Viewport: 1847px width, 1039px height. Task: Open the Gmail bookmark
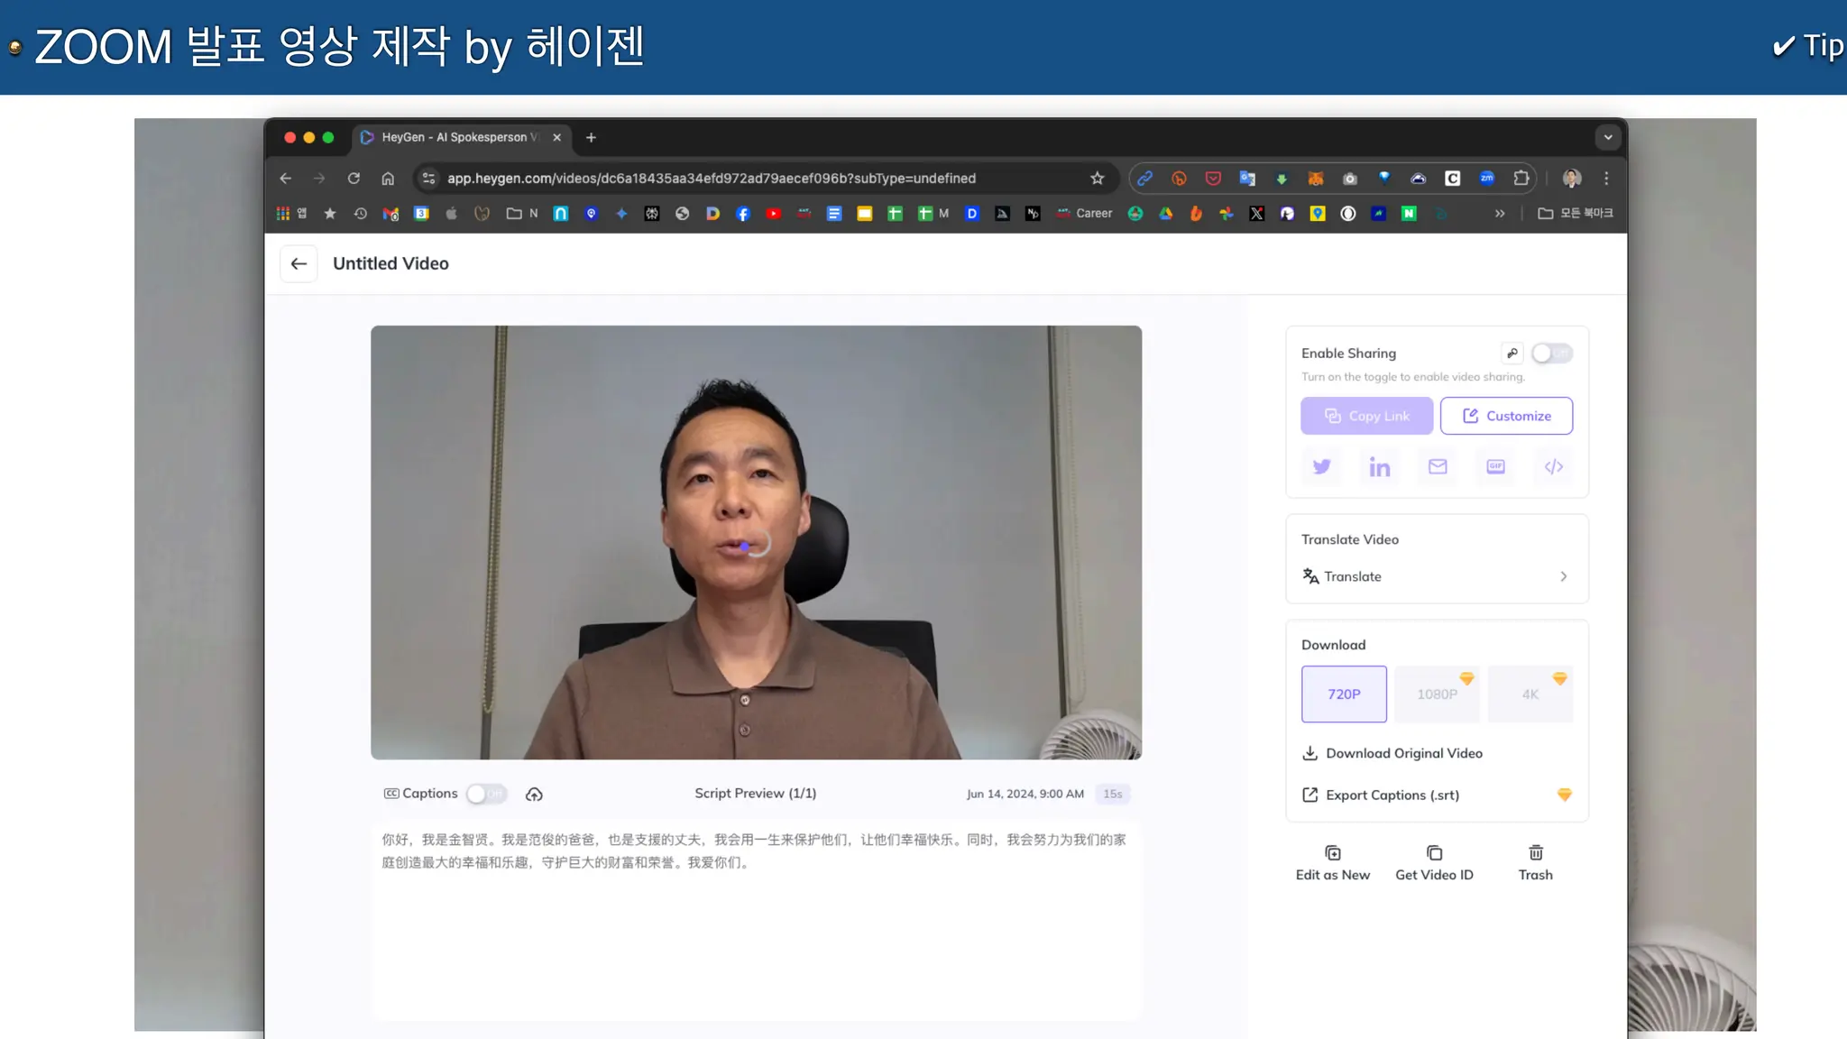tap(391, 214)
